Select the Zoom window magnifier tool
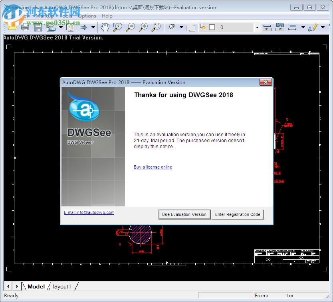This screenshot has width=333, height=302. point(117,27)
